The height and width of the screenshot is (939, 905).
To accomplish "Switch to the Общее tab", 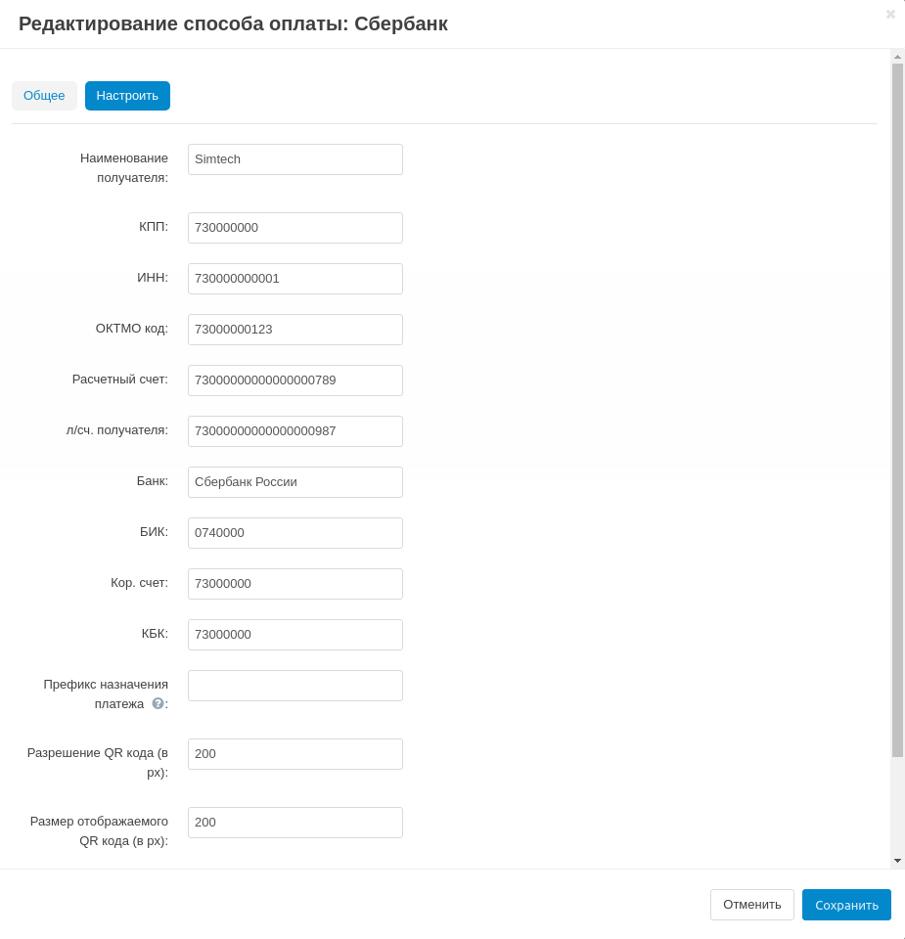I will pos(44,96).
